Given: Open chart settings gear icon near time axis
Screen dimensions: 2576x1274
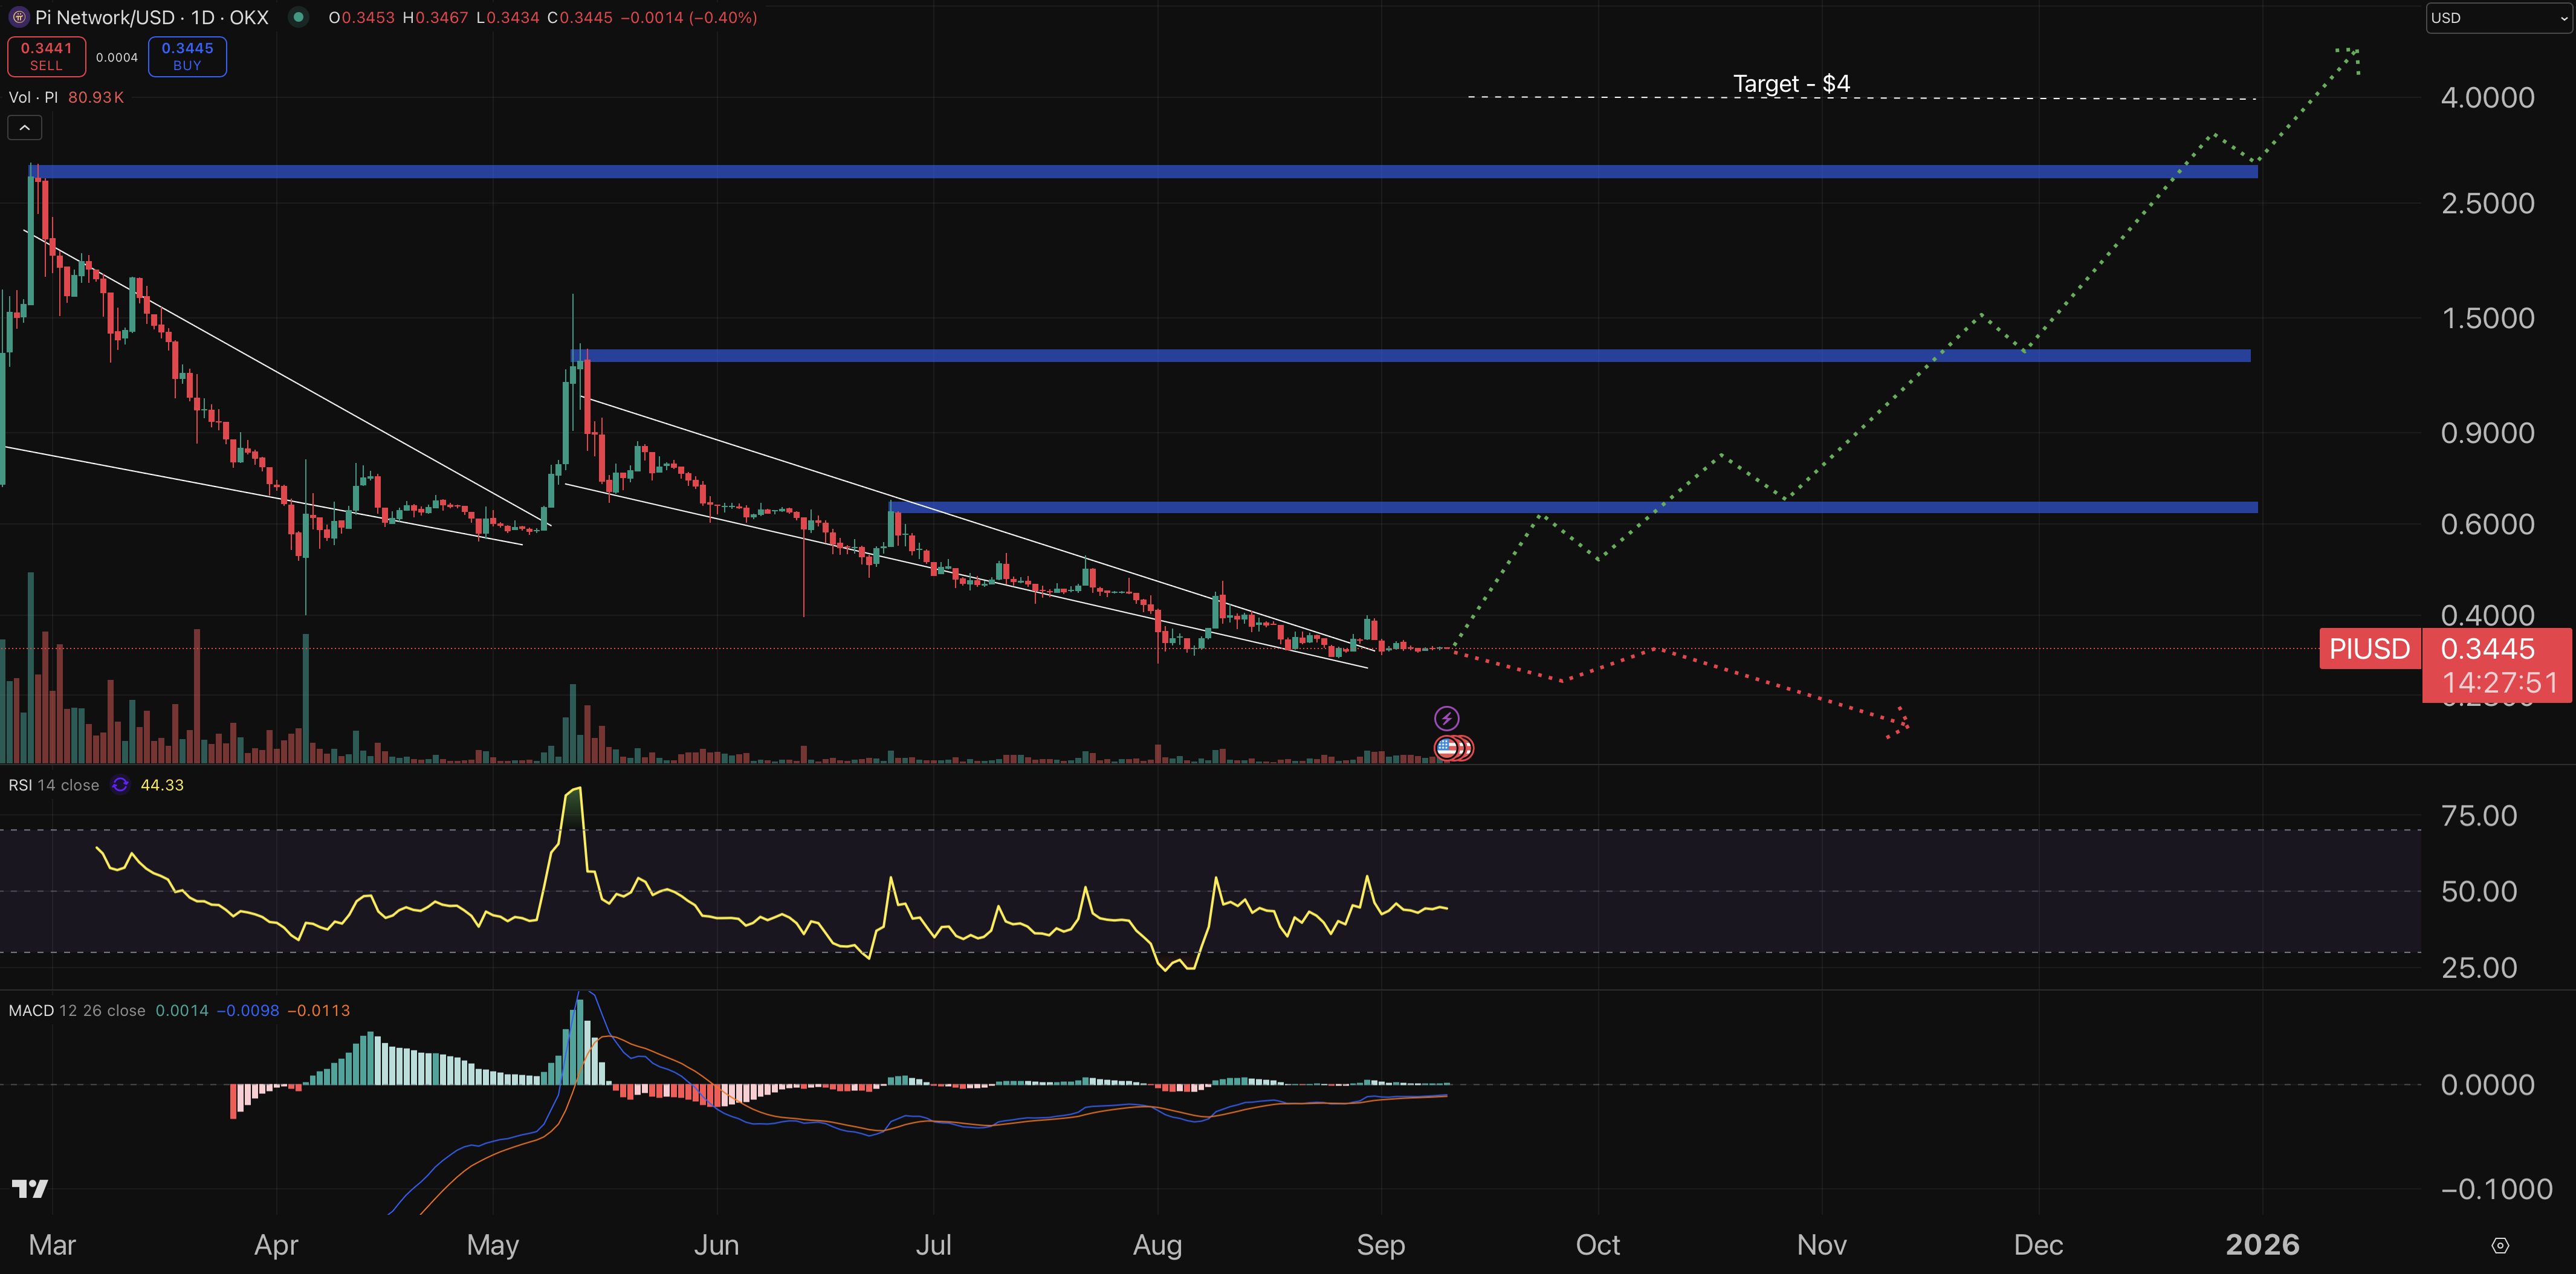Looking at the screenshot, I should coord(2500,1245).
